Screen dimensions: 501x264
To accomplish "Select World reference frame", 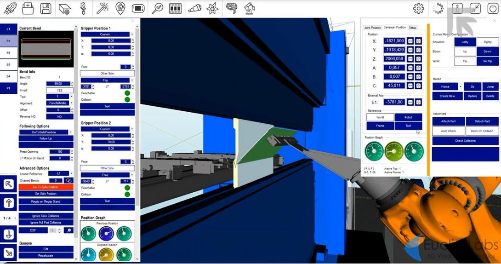I will (x=380, y=117).
